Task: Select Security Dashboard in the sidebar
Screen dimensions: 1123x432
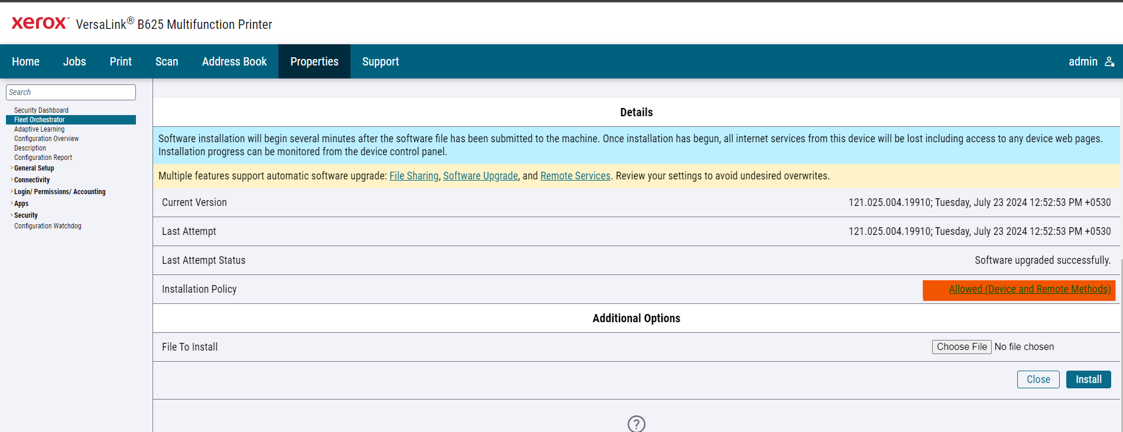Action: (41, 110)
